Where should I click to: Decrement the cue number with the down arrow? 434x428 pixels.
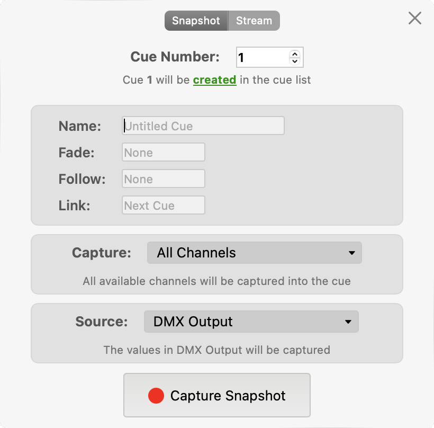point(295,61)
